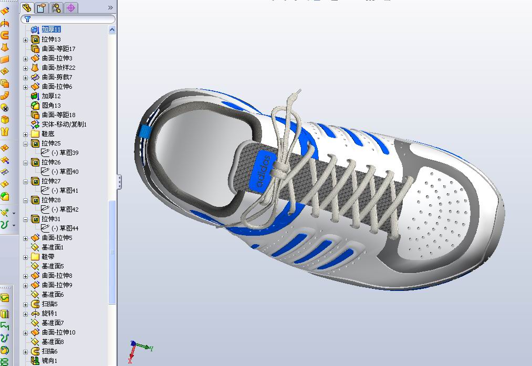The width and height of the screenshot is (532, 366).
Task: Select the (-) 草图39 sketch
Action: click(x=65, y=153)
